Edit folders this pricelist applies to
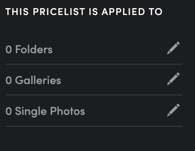This screenshot has height=151, width=195. tap(173, 48)
